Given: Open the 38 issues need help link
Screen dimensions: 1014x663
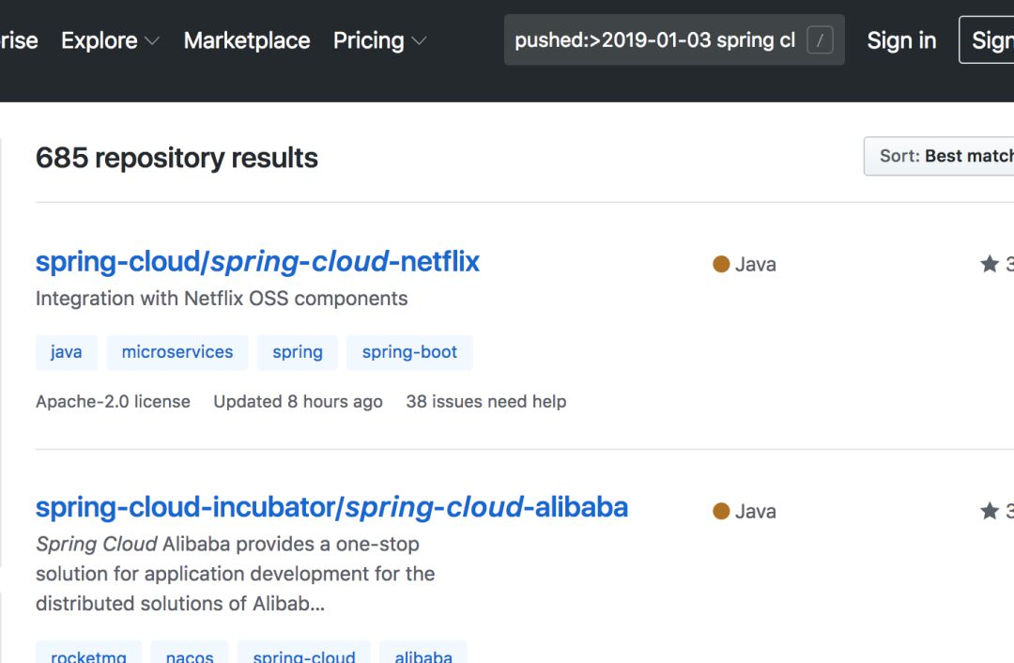Looking at the screenshot, I should pos(485,402).
